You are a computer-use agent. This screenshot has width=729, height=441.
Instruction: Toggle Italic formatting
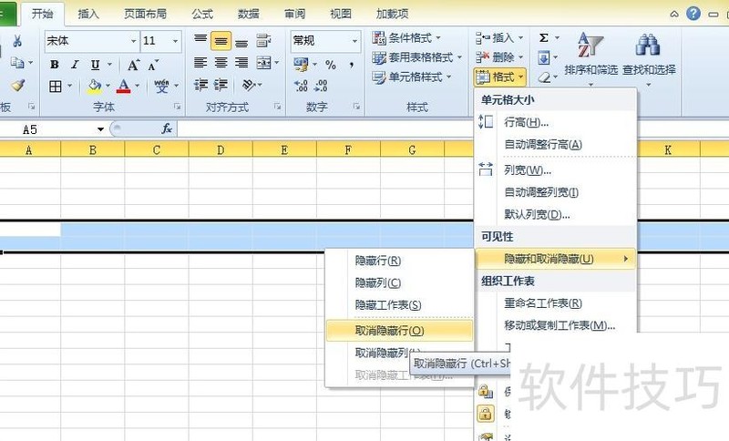pyautogui.click(x=75, y=65)
